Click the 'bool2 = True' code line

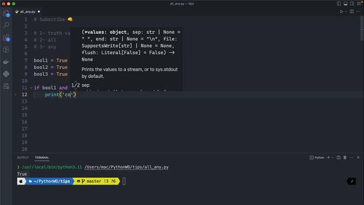pyautogui.click(x=51, y=67)
